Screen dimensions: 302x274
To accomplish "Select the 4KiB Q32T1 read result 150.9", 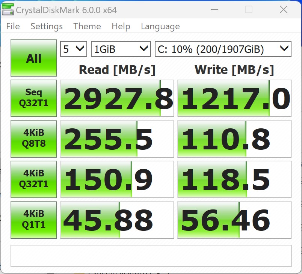I will click(117, 179).
